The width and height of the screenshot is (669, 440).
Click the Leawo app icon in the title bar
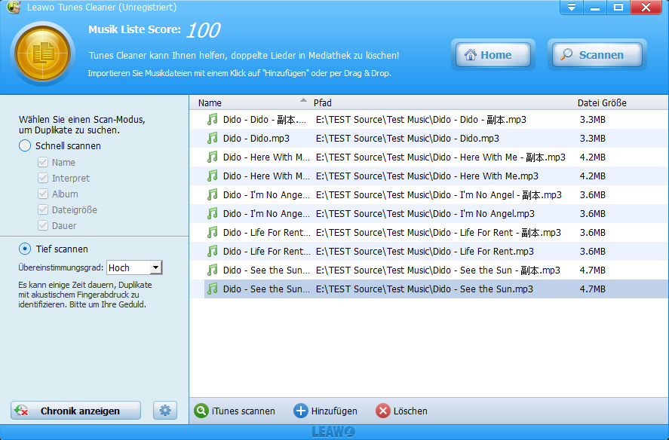tap(14, 7)
